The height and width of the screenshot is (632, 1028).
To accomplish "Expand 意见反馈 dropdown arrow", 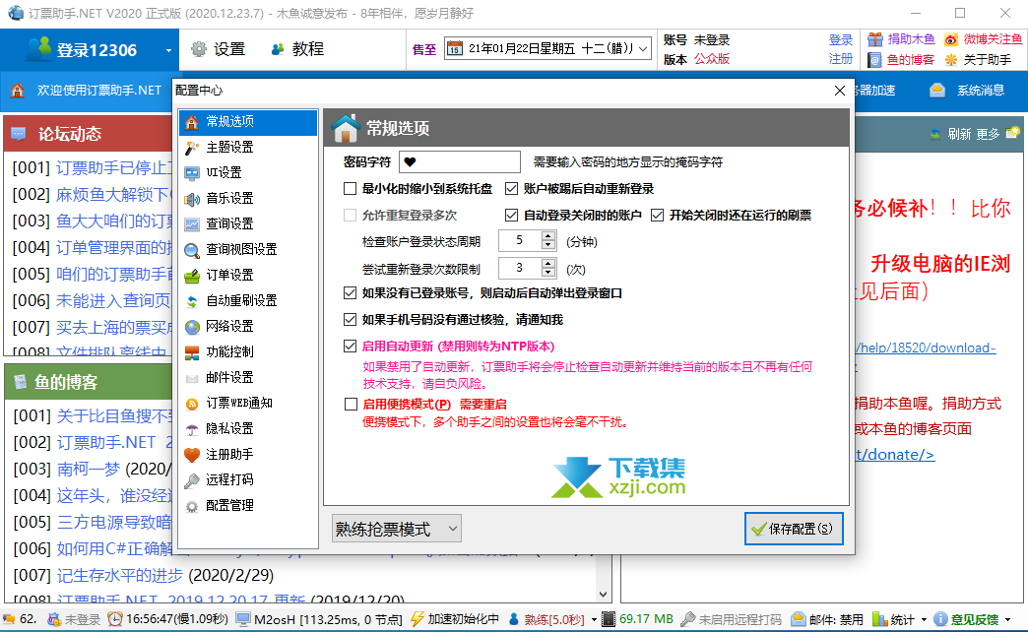I will tap(1008, 619).
